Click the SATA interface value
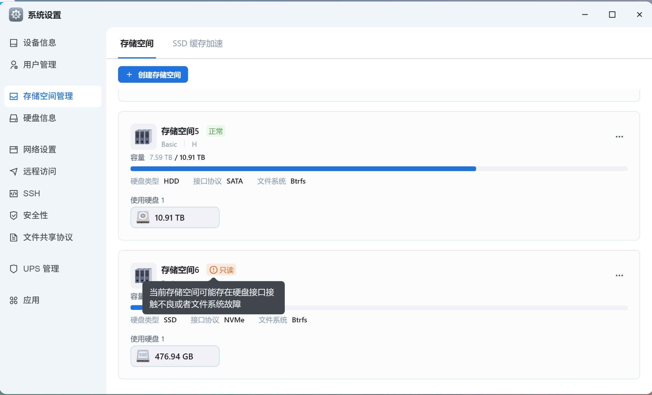This screenshot has width=652, height=395. coord(235,181)
